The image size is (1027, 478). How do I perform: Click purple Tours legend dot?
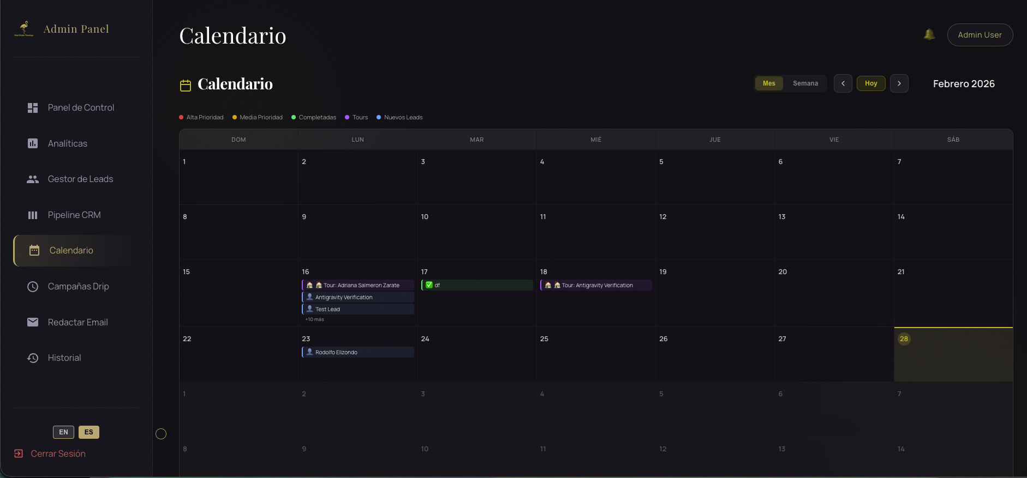point(347,117)
